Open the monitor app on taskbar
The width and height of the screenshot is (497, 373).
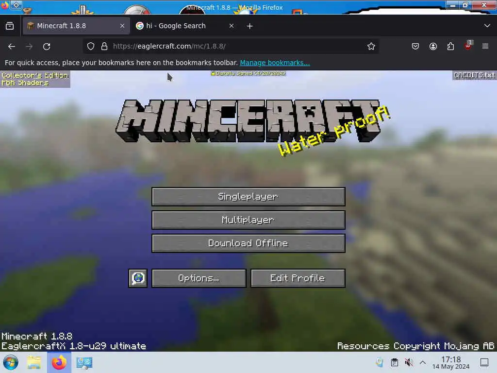point(84,363)
